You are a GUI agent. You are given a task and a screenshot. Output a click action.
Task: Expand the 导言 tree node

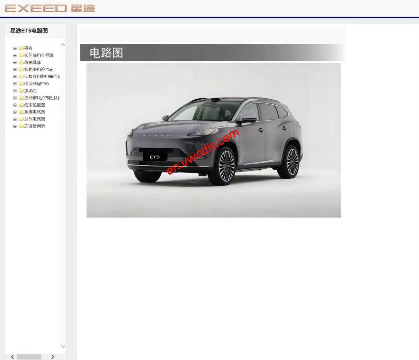[x=15, y=48]
